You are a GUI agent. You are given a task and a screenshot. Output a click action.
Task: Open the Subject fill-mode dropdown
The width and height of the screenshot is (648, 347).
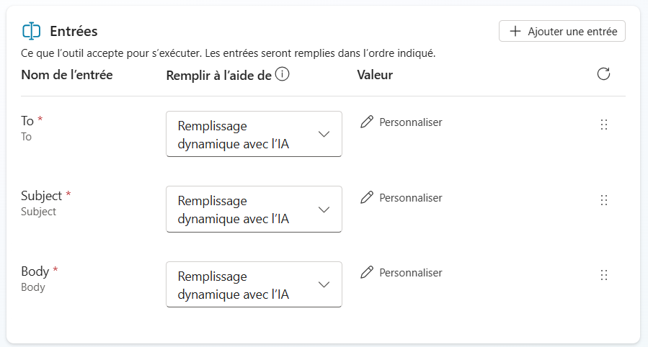point(254,209)
